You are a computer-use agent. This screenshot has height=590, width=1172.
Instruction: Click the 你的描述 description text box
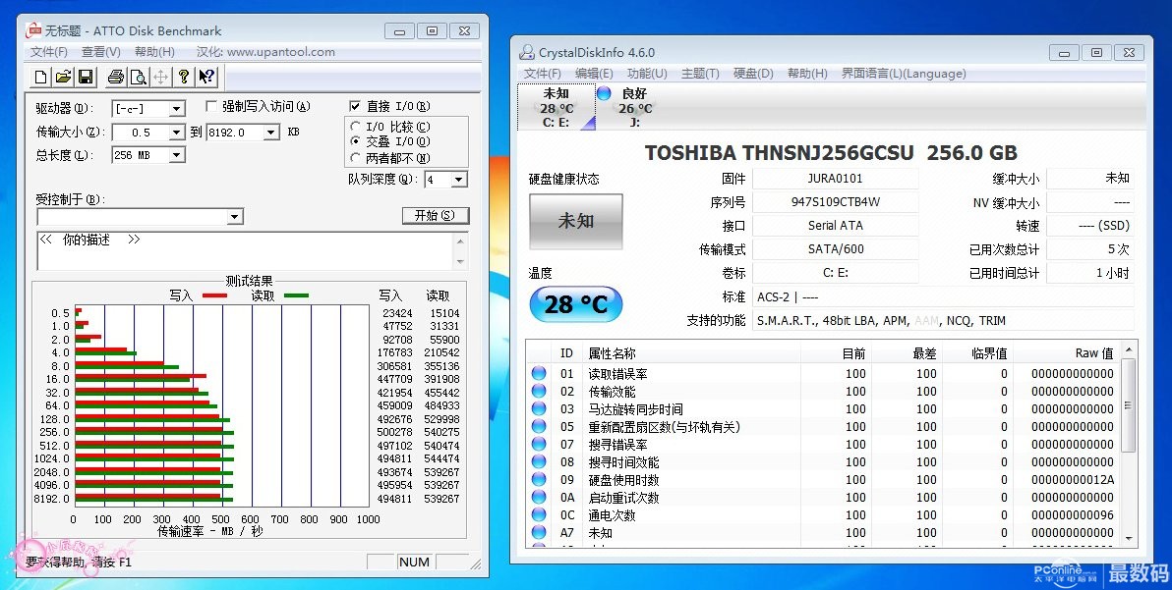point(245,250)
